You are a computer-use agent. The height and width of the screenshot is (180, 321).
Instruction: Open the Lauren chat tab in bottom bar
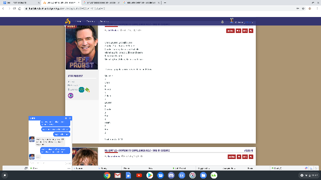coord(84,168)
